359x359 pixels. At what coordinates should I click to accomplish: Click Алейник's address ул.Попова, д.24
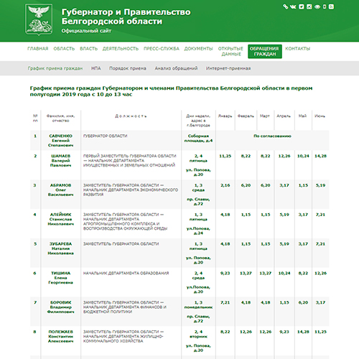198,231
